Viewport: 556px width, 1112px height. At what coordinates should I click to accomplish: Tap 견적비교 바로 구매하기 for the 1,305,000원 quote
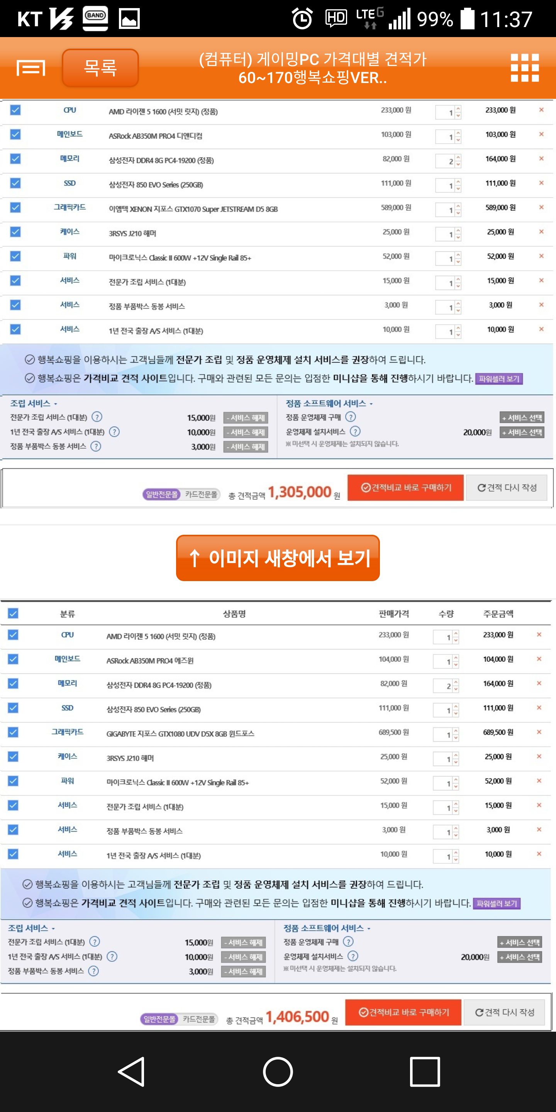tap(405, 487)
